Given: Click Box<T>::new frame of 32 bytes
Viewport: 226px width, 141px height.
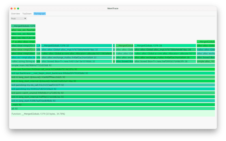Looking at the screenshot, I should click(76, 61).
